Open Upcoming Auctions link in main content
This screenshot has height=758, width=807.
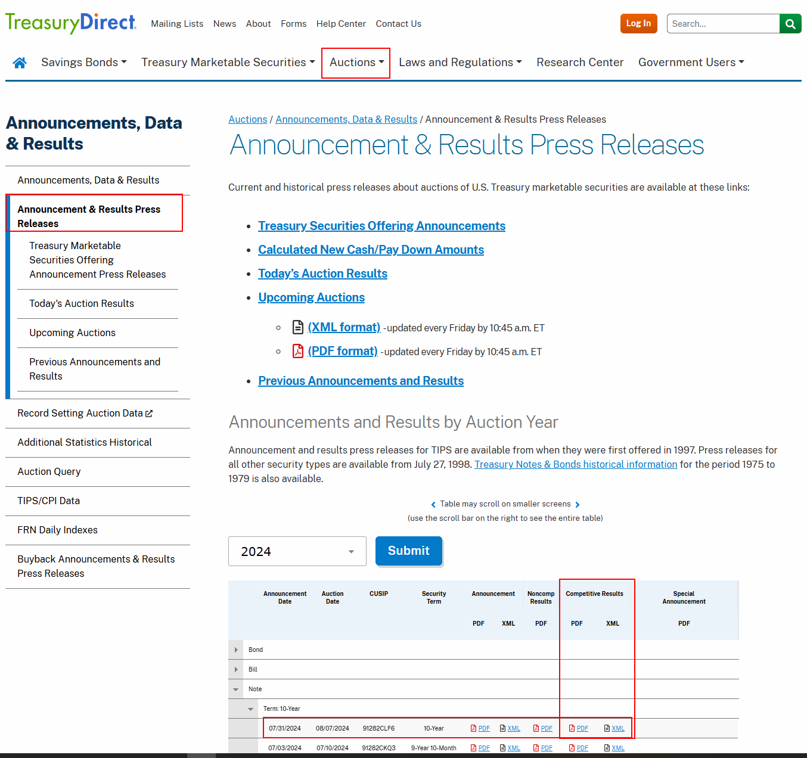312,297
